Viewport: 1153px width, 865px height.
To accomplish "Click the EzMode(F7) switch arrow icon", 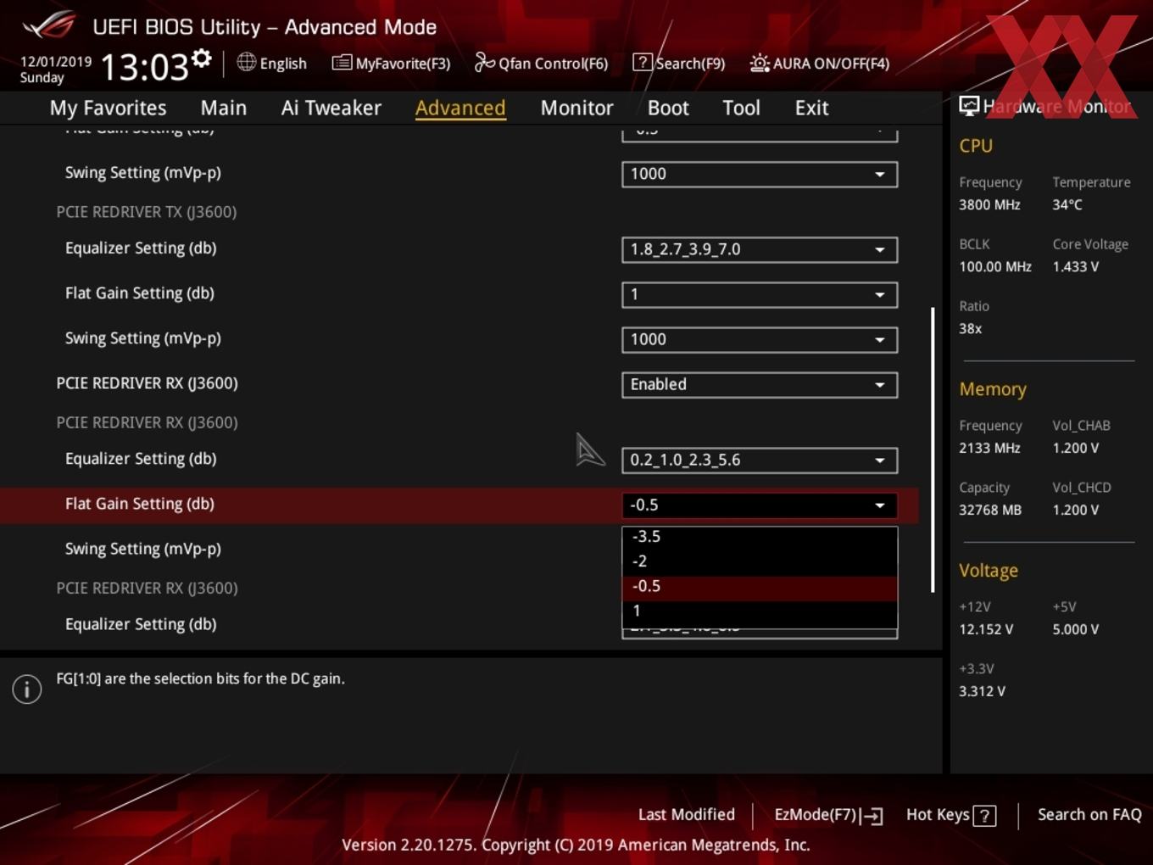I will pyautogui.click(x=872, y=816).
